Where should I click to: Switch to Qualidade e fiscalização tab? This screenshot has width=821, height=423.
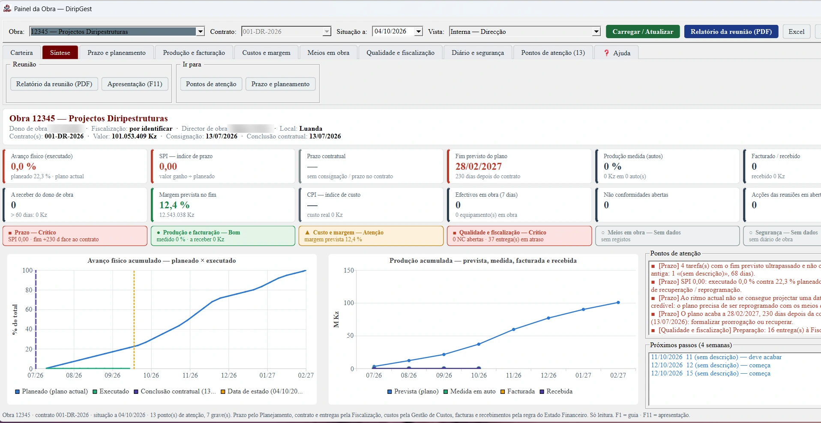coord(400,53)
